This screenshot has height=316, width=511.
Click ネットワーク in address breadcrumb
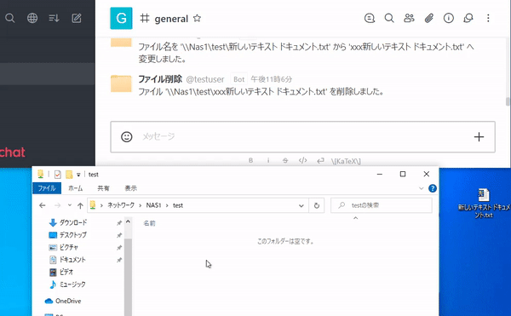pyautogui.click(x=121, y=205)
